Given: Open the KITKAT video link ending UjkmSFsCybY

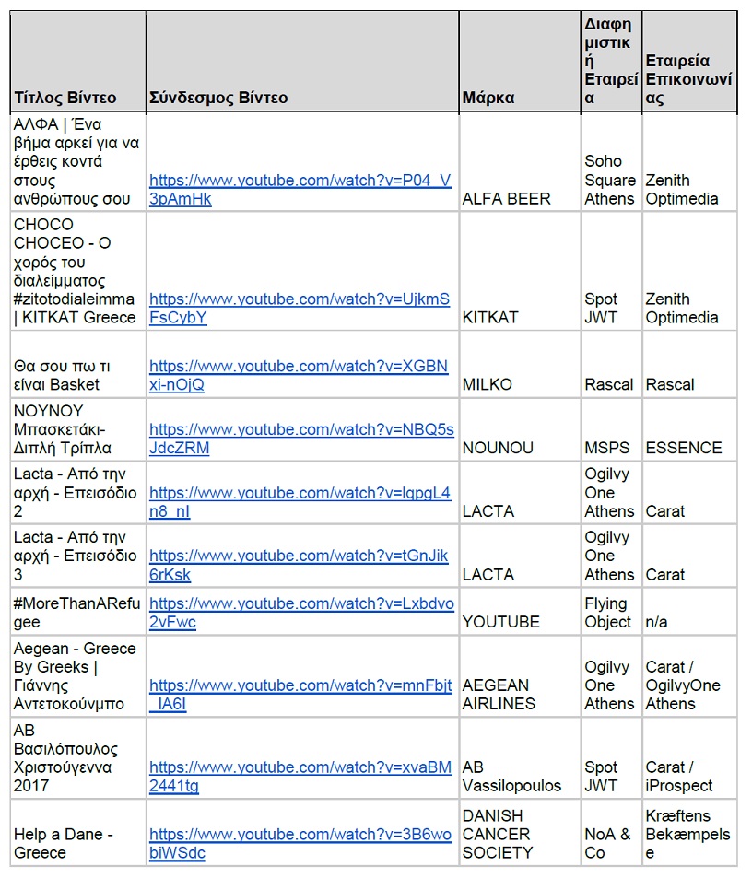Looking at the screenshot, I should 300,309.
